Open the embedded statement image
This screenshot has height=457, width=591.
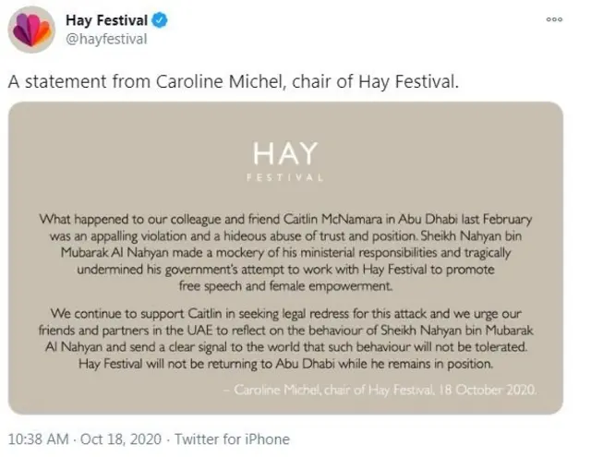285,258
